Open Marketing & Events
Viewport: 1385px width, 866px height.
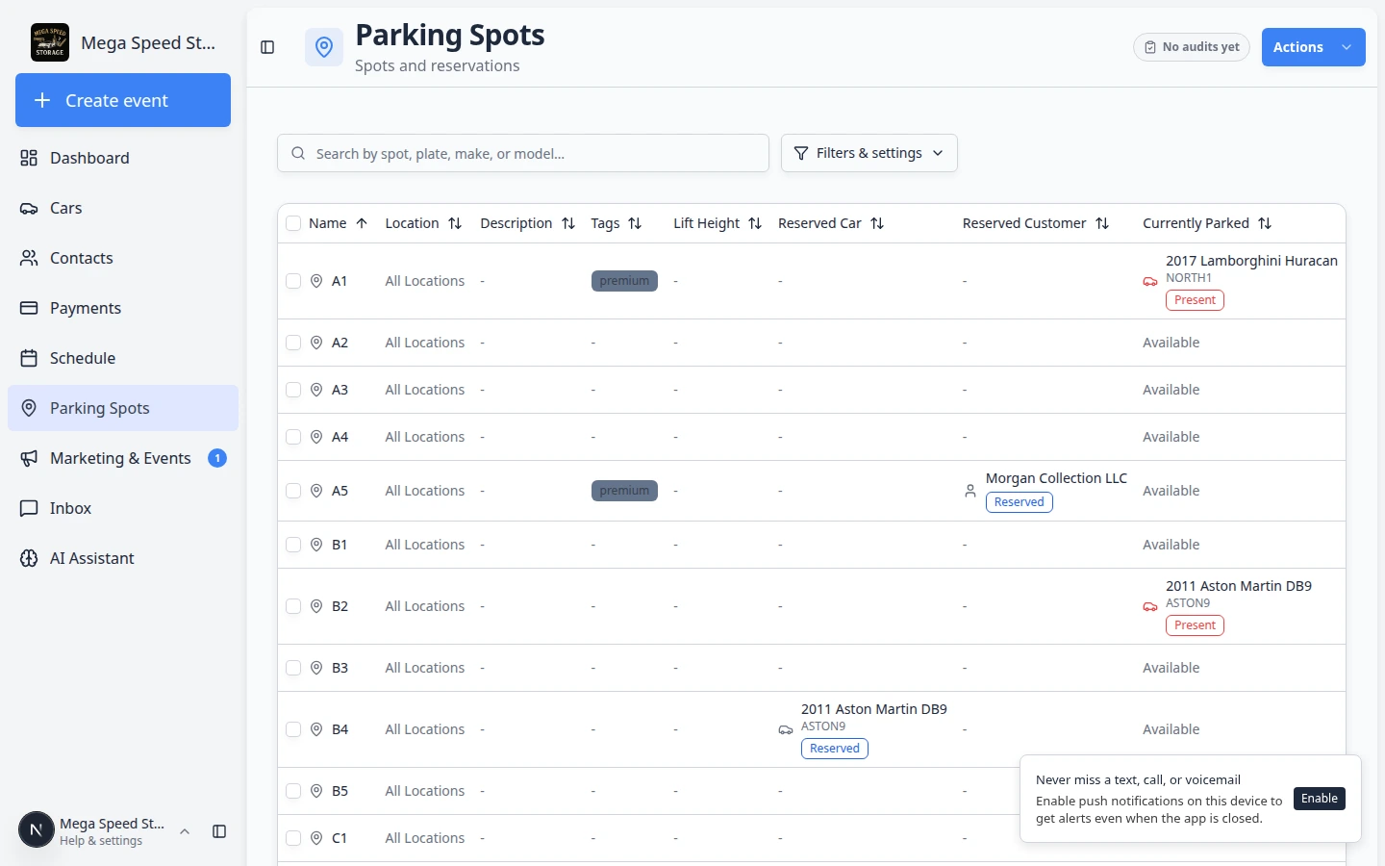pyautogui.click(x=123, y=458)
